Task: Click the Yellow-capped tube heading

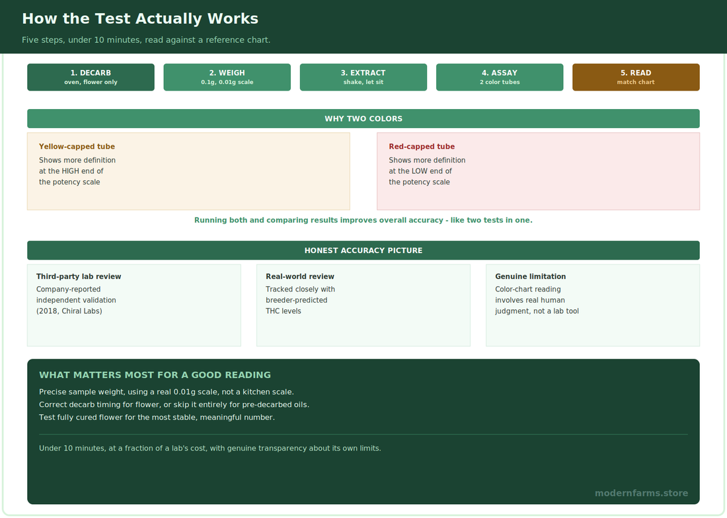Action: (x=77, y=147)
